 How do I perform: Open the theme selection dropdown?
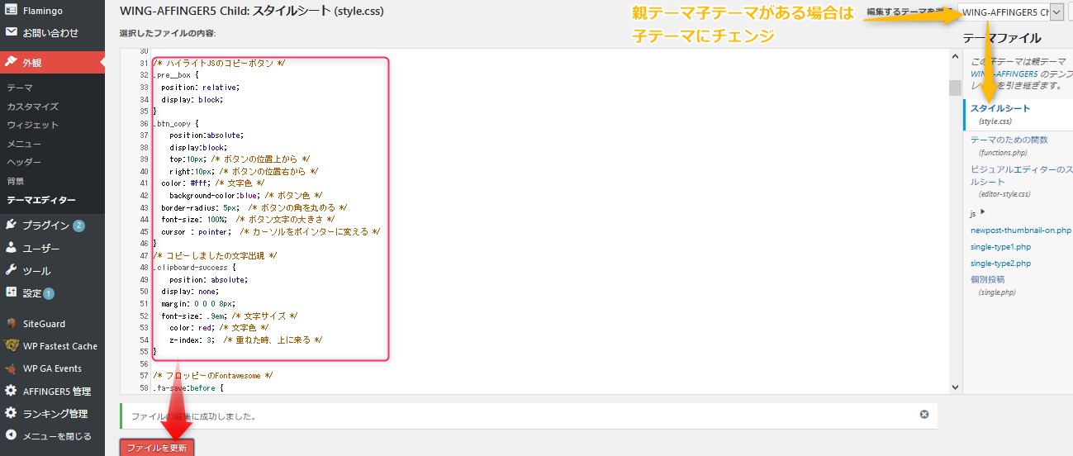(1012, 12)
